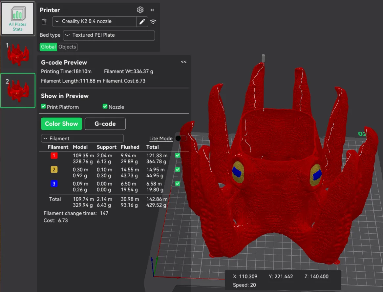The width and height of the screenshot is (383, 292).
Task: Click the blue filament 3 swatch
Action: [x=54, y=184]
